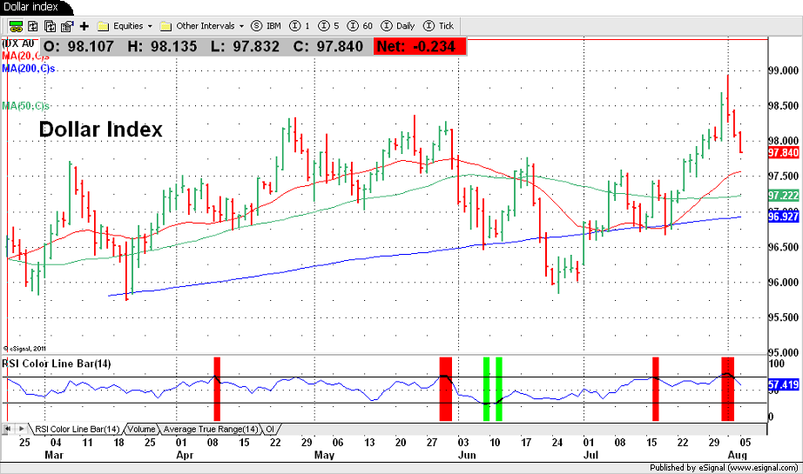Click the Aug month label on time axis
This screenshot has width=803, height=474.
pos(738,455)
